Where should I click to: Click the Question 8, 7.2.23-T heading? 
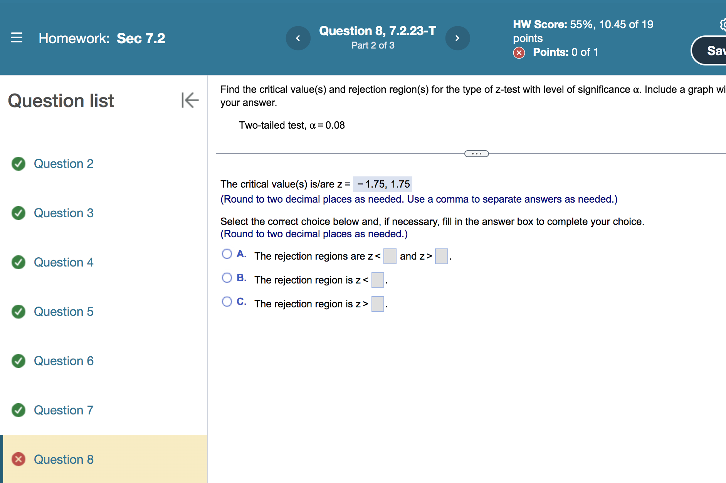point(378,31)
